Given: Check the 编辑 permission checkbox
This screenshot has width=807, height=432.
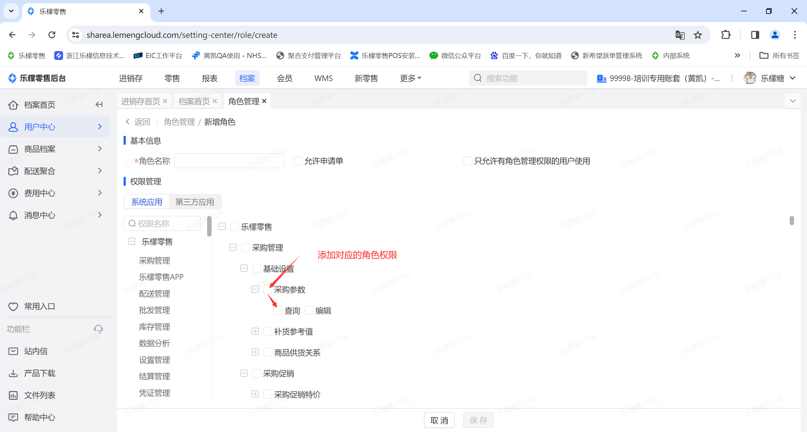Looking at the screenshot, I should 309,310.
